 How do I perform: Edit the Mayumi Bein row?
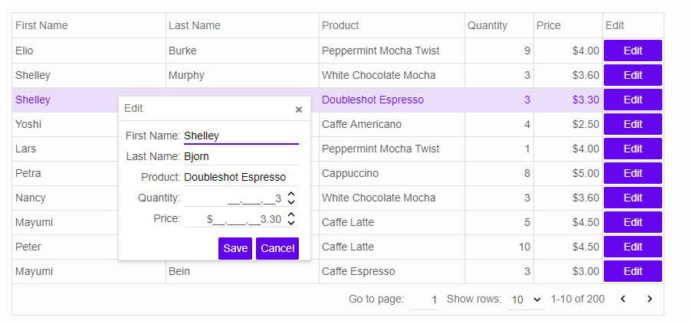pos(633,271)
